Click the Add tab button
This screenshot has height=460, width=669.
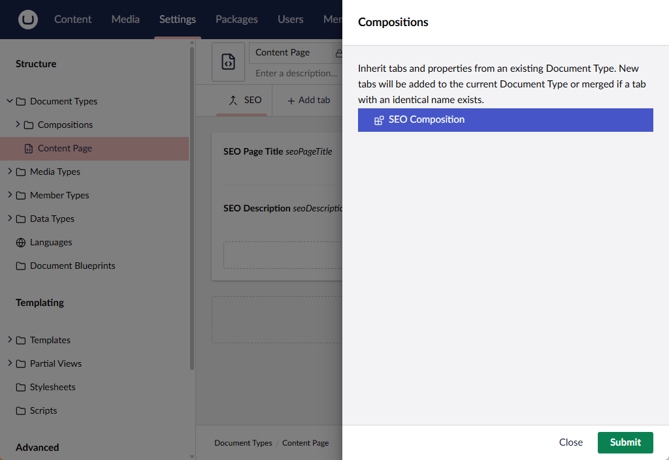[x=308, y=100]
